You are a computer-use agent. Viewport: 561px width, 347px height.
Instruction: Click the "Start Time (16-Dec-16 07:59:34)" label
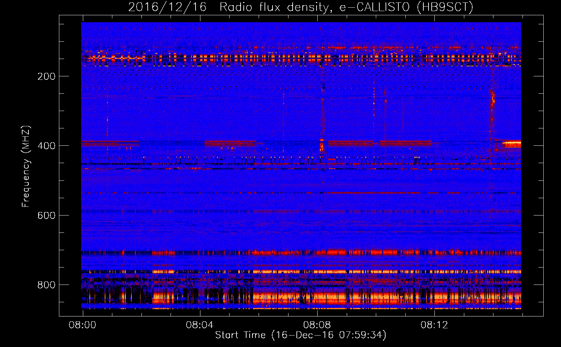click(x=301, y=335)
